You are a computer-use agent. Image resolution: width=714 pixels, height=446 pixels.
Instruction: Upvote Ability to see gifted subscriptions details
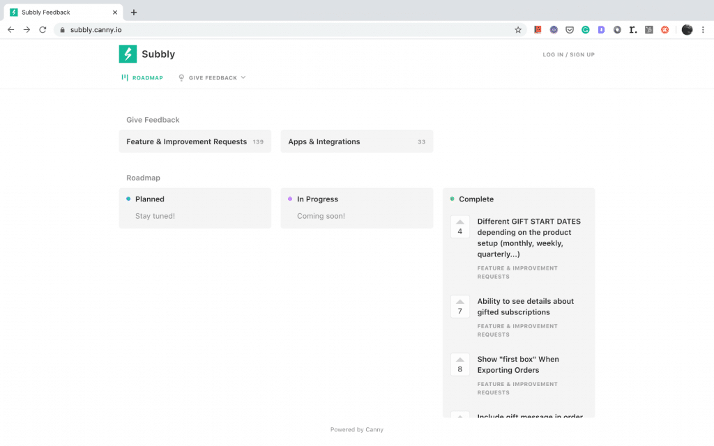(459, 307)
